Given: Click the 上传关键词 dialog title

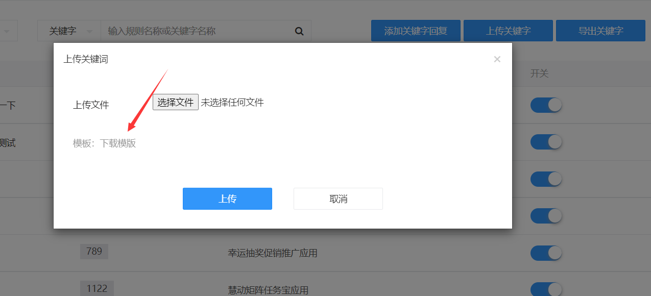Looking at the screenshot, I should 86,59.
